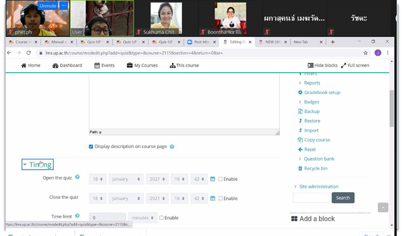403x236 pixels.
Task: Click the Search button
Action: tap(343, 198)
